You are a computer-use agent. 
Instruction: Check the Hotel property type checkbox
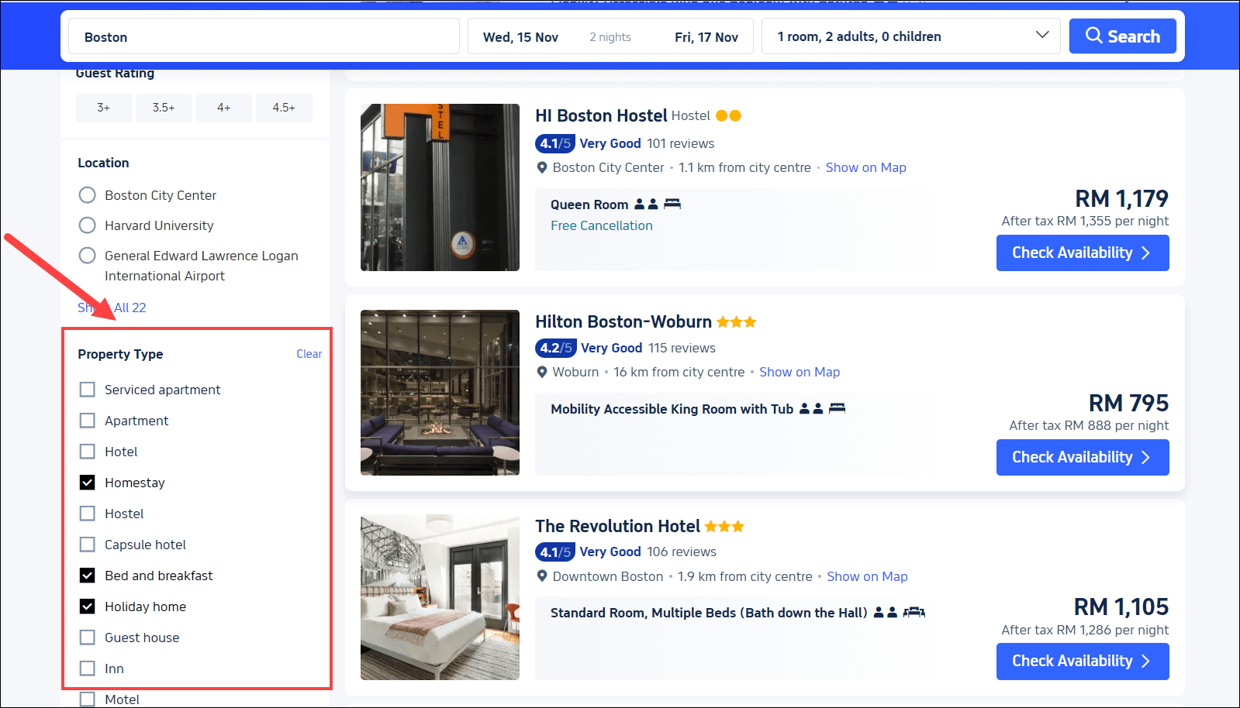click(x=88, y=452)
